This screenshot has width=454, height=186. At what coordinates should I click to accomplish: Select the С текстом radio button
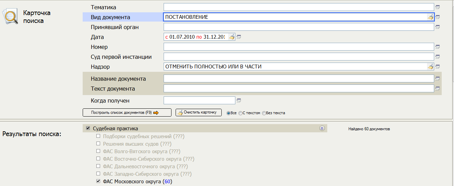(x=240, y=113)
